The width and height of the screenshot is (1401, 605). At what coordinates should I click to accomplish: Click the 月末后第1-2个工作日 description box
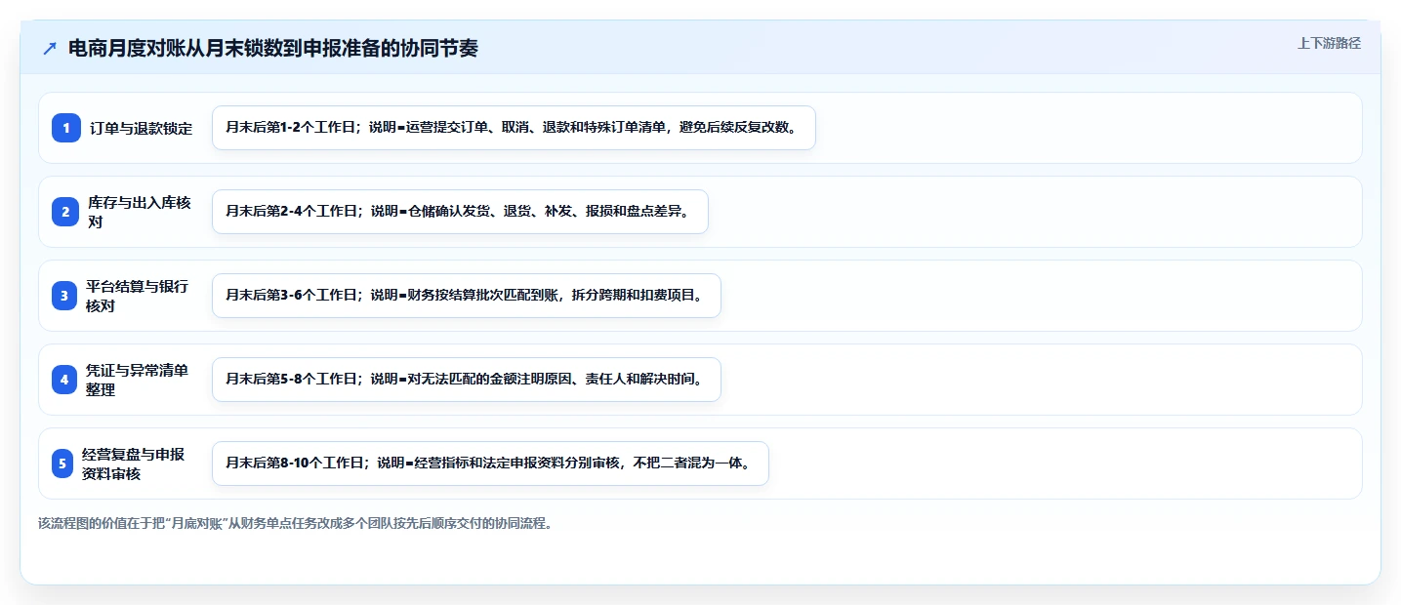pos(514,128)
